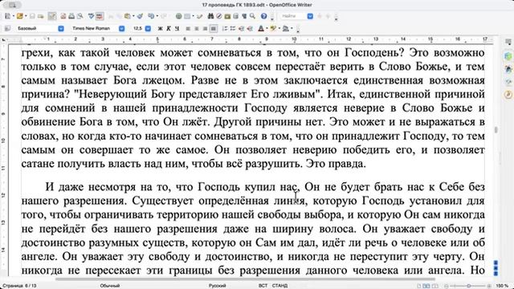This screenshot has width=514, height=289.
Task: Toggle СТАНД selection mode
Action: tap(279, 286)
